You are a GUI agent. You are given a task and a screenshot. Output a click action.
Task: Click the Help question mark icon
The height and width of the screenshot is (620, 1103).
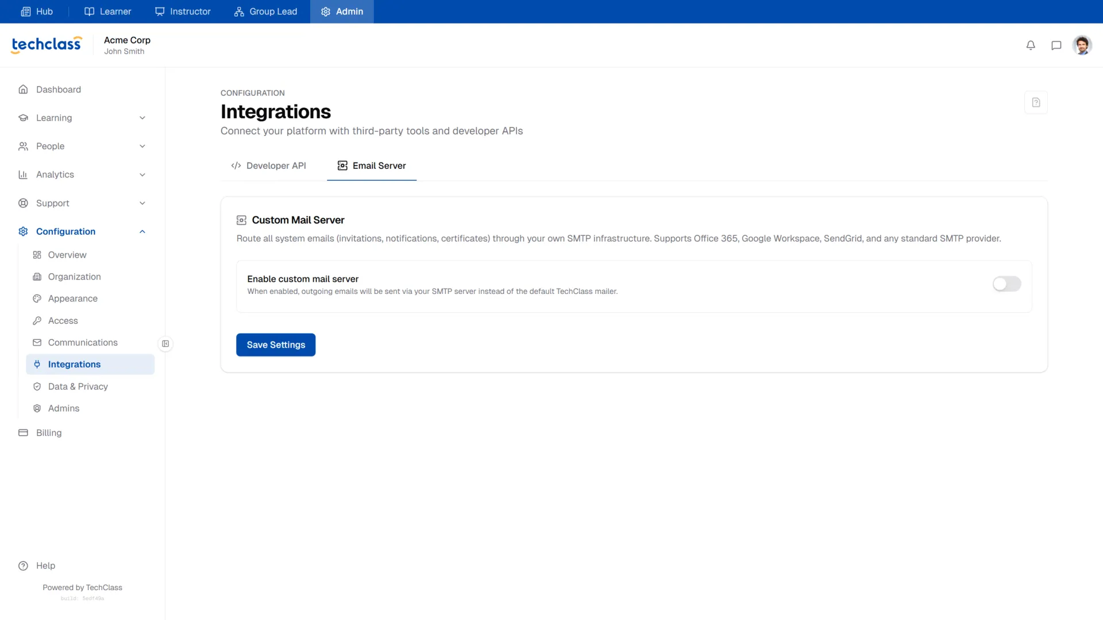[x=23, y=566]
